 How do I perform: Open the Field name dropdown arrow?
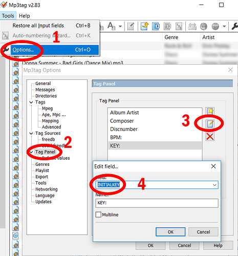pos(214,185)
